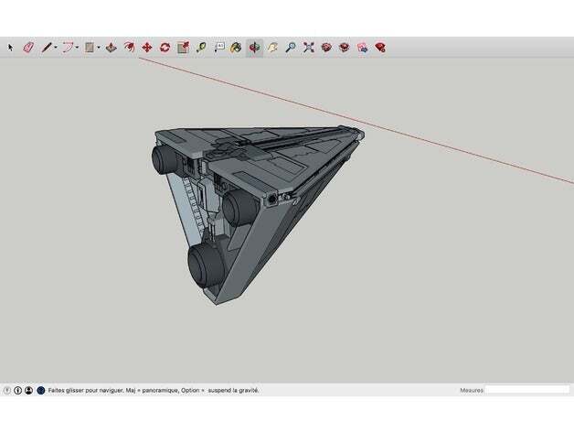Image resolution: width=574 pixels, height=432 pixels.
Task: Choose the Tape Measure tool
Action: pos(201,48)
